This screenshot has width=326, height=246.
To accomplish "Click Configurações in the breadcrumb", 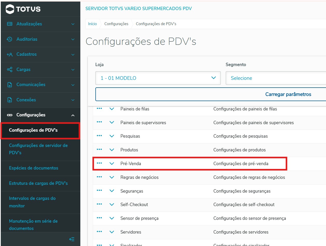I will pyautogui.click(x=116, y=24).
